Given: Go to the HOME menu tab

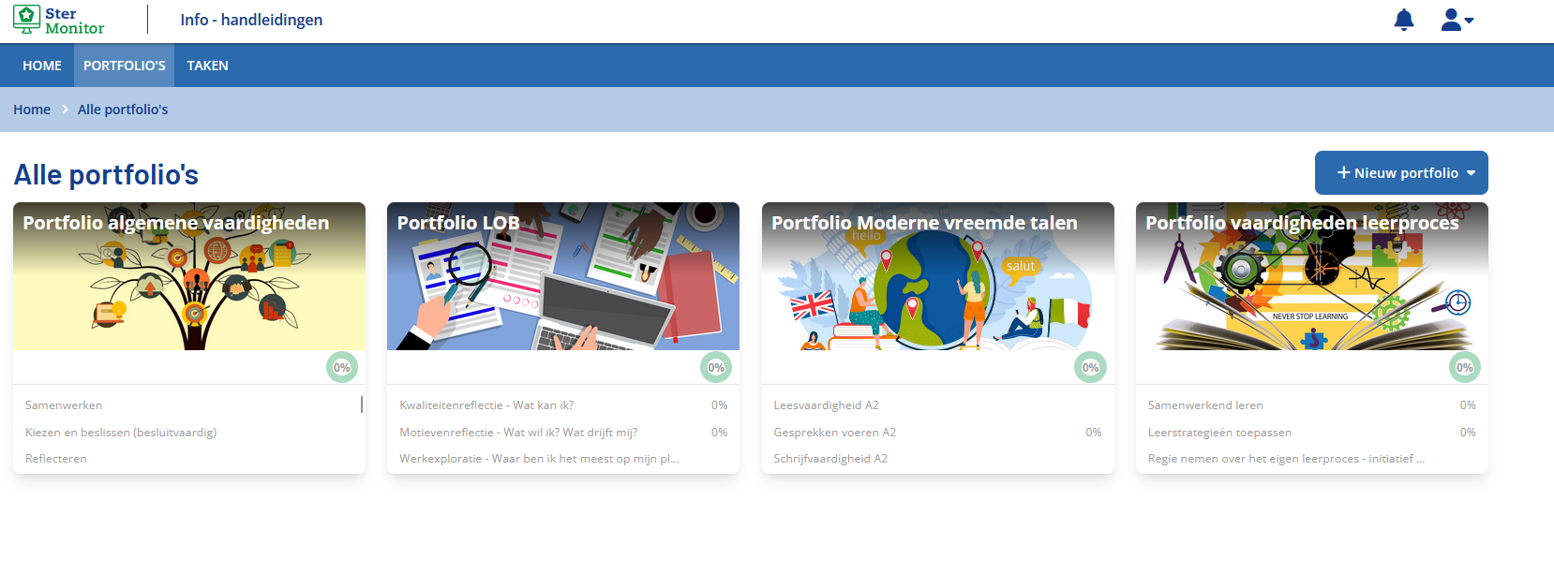Looking at the screenshot, I should point(42,66).
